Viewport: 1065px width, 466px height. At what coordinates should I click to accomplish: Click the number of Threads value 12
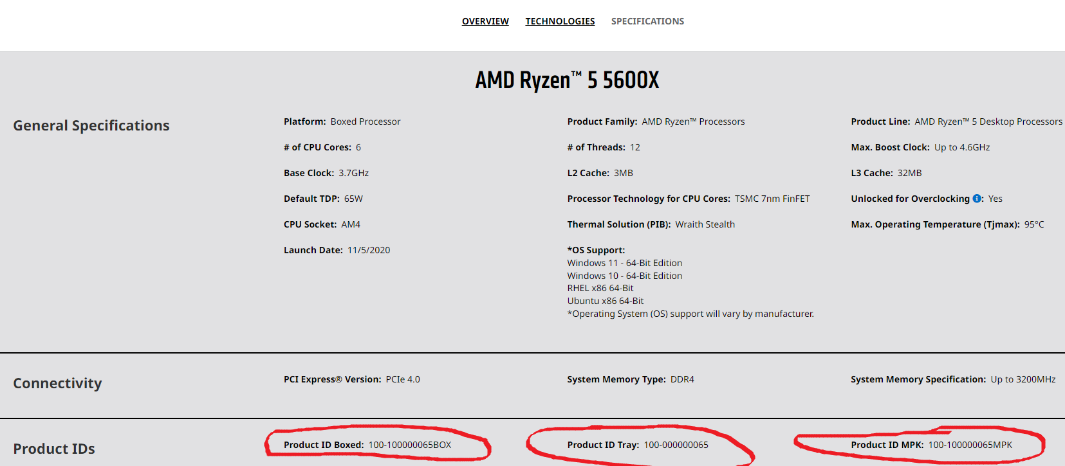coord(635,147)
